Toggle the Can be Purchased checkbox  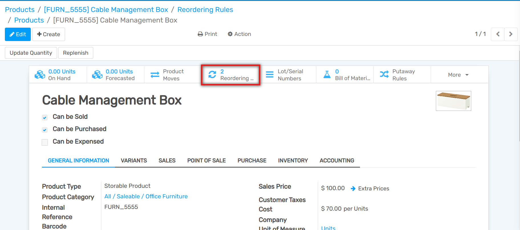(x=45, y=130)
